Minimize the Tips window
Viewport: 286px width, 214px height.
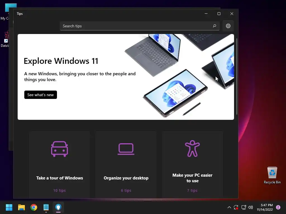(x=206, y=14)
